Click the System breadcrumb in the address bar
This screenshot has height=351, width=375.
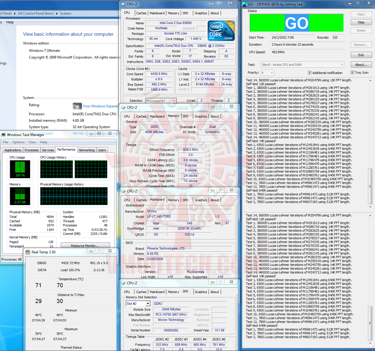point(65,13)
